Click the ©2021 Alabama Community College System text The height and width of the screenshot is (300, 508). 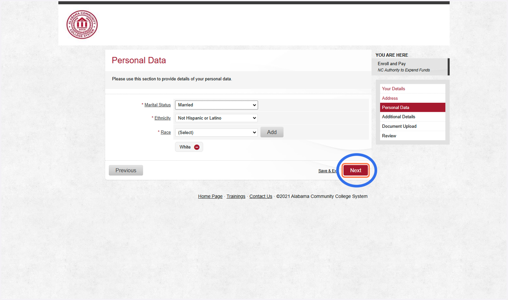point(322,196)
